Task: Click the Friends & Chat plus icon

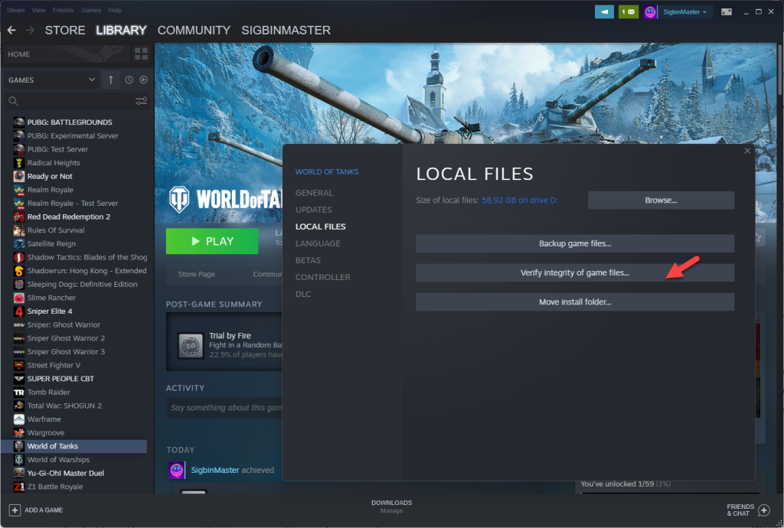Action: (x=763, y=510)
